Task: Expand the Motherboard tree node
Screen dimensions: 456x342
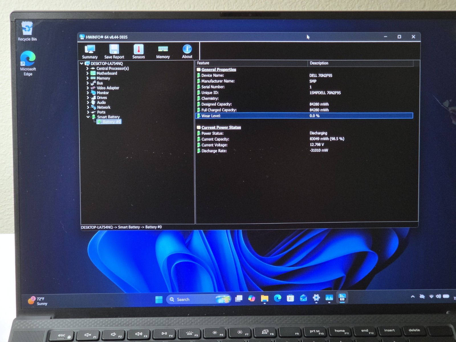Action: [87, 73]
